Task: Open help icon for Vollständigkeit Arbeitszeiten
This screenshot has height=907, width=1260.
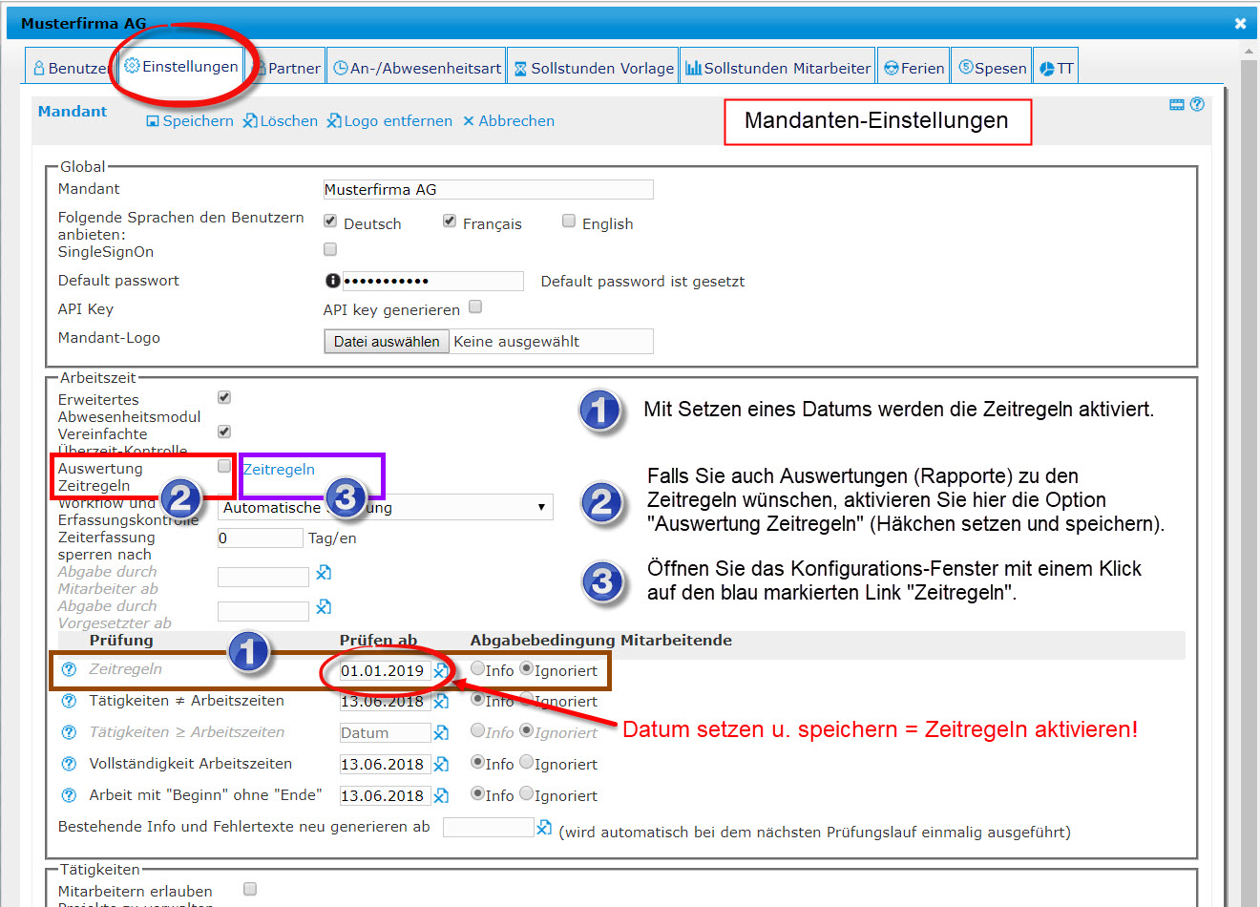Action: click(69, 764)
